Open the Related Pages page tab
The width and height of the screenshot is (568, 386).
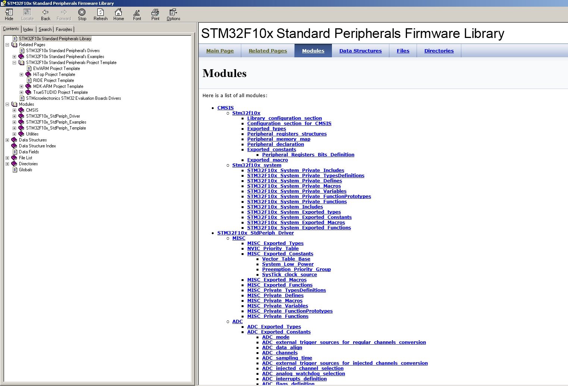[x=268, y=51]
